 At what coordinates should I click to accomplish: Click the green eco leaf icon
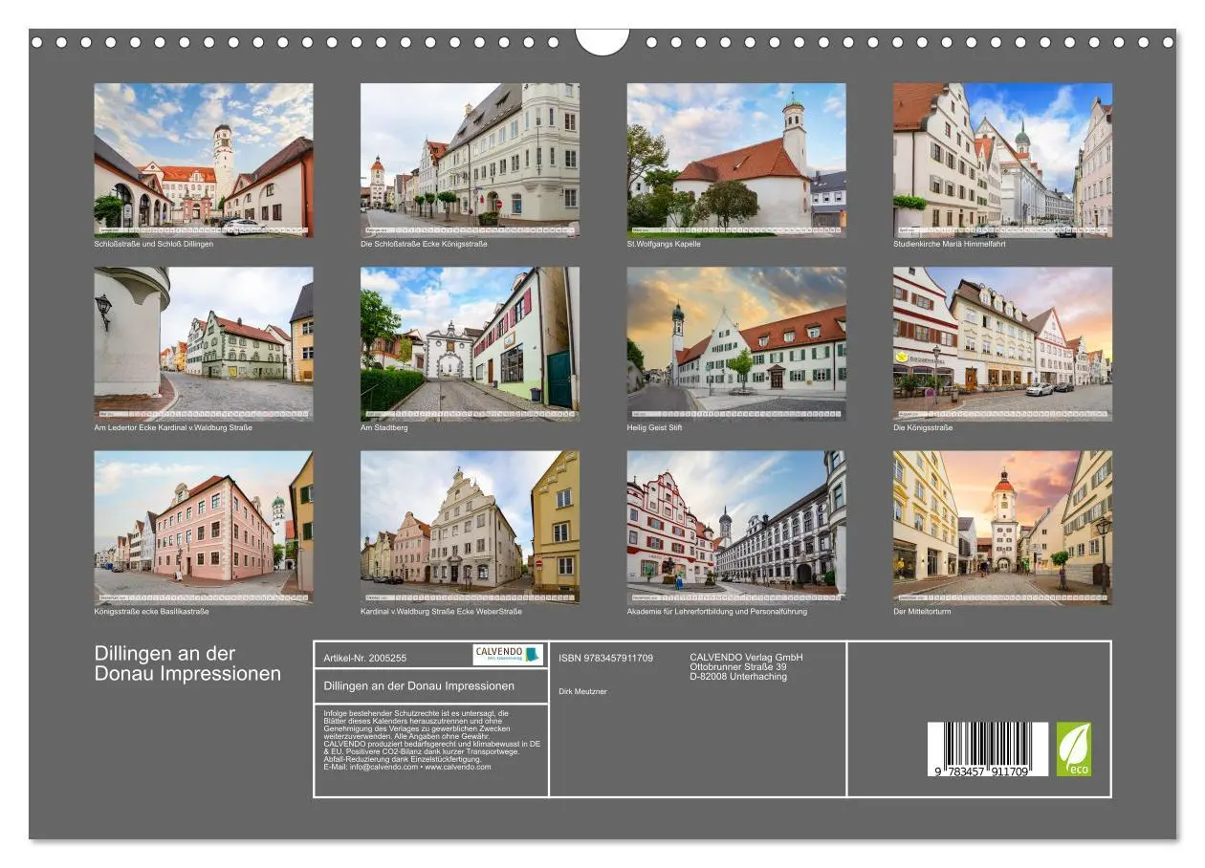[1073, 749]
